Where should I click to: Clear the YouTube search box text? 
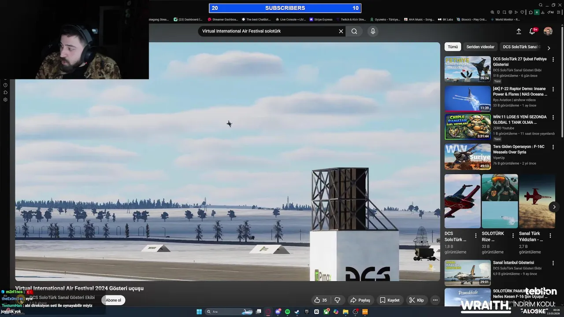pos(341,31)
